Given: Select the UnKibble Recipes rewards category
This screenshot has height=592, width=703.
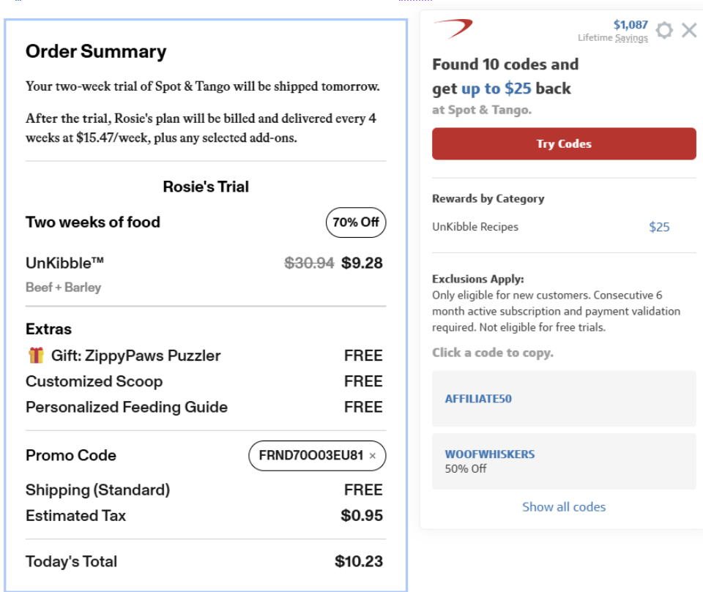Looking at the screenshot, I should 475,227.
